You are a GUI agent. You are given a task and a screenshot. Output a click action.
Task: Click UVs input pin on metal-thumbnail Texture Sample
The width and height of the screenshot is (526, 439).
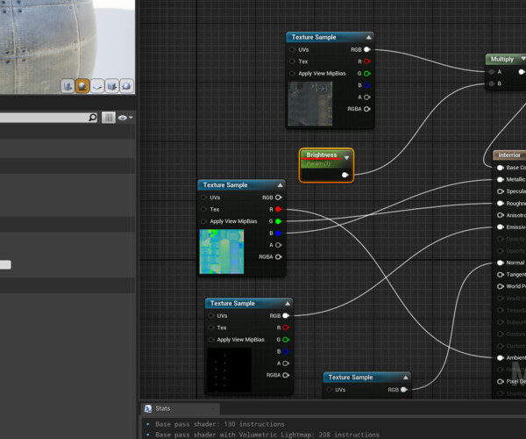(292, 50)
